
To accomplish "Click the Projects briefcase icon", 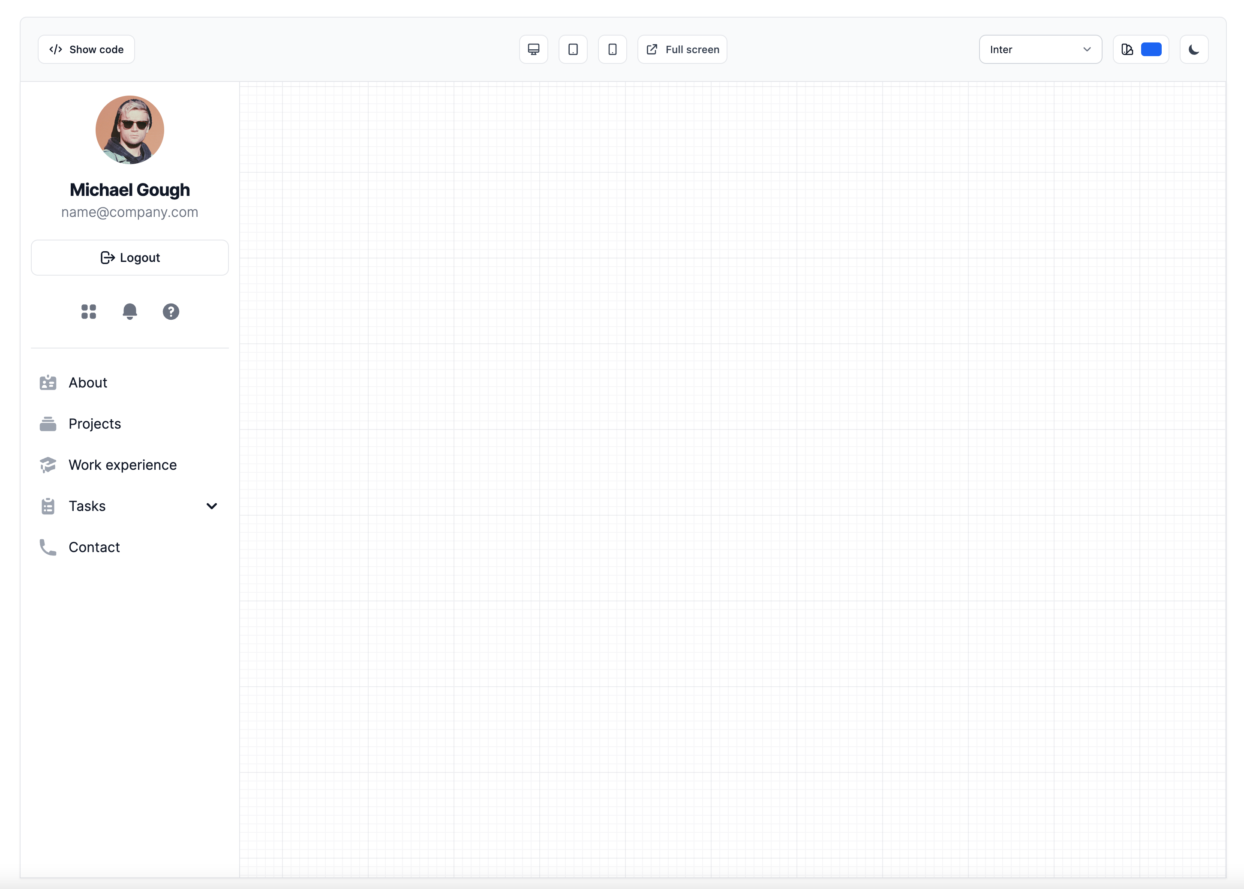I will click(48, 423).
